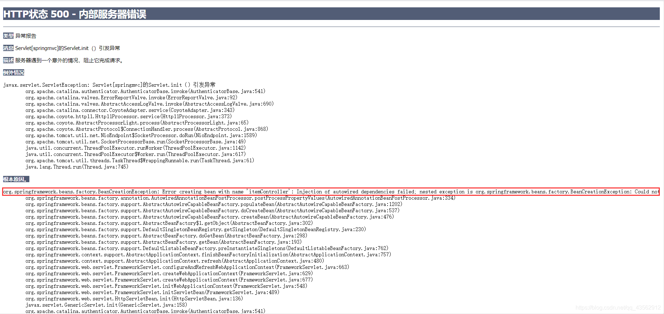Click the javax.servlet.ServletException line
This screenshot has width=664, height=314.
click(x=109, y=85)
